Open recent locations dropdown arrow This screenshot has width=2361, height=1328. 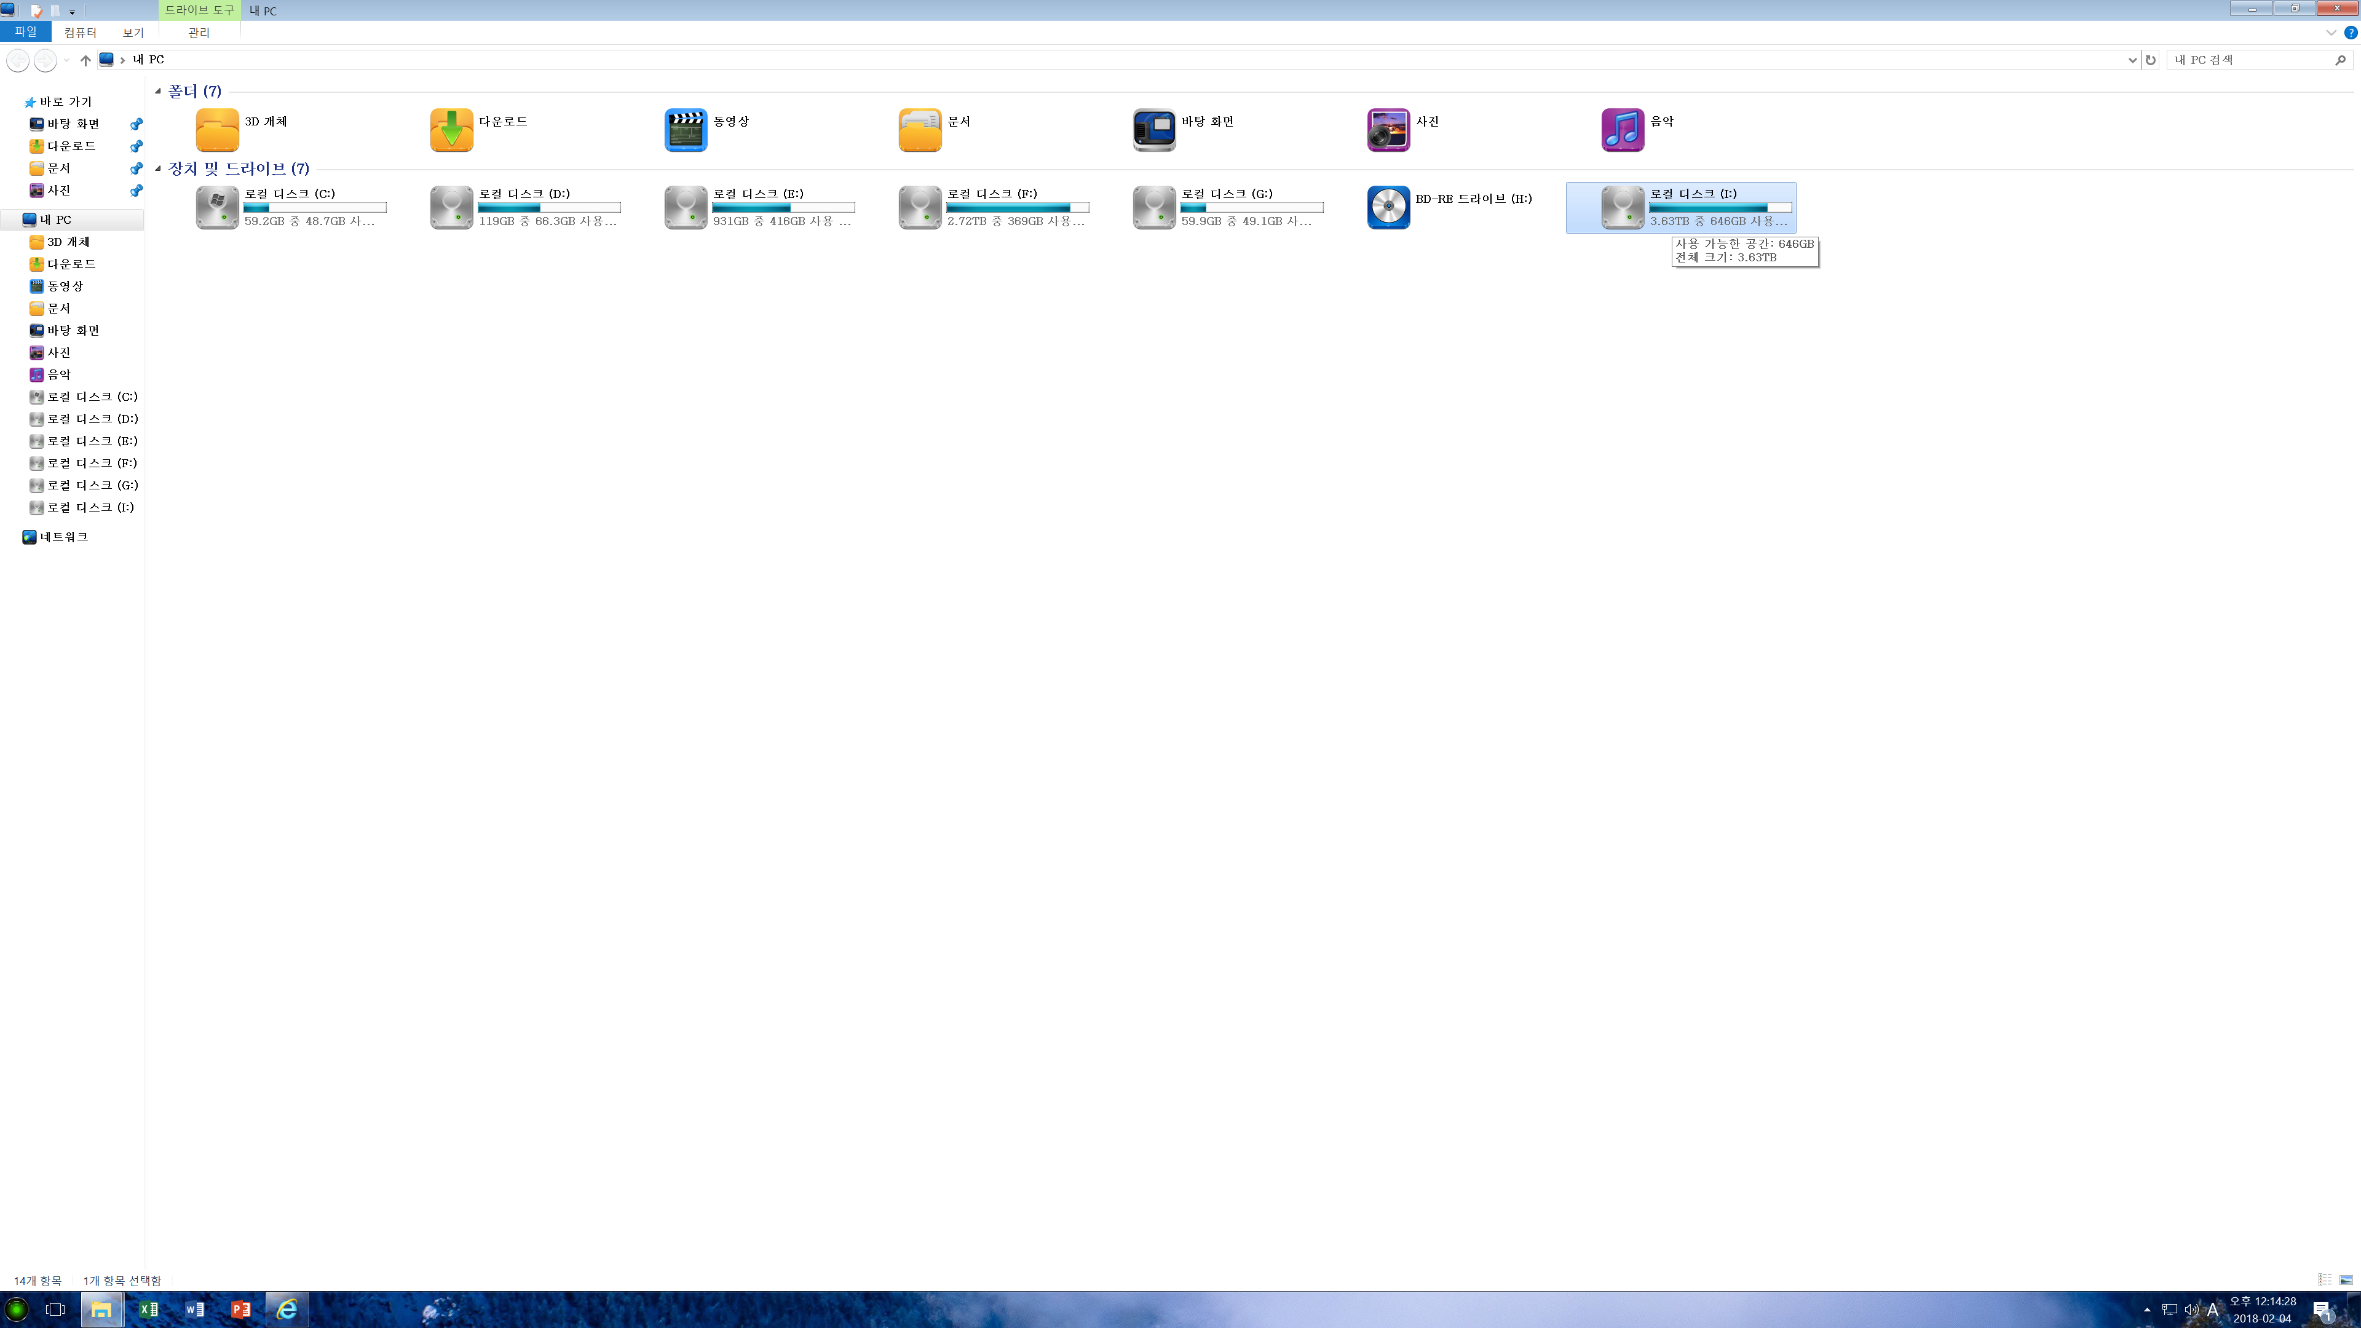67,60
